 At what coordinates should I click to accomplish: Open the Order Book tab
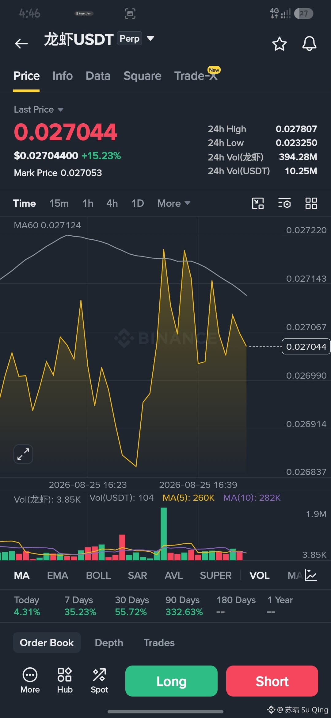click(x=47, y=643)
